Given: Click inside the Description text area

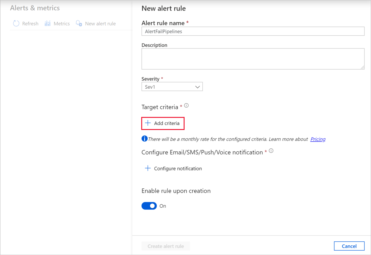Looking at the screenshot, I should point(253,58).
